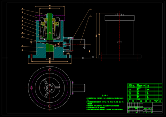This screenshot has height=117, width=166.
Task: Select the cylinder handle in the top view
Action: pyautogui.click(x=79, y=88)
